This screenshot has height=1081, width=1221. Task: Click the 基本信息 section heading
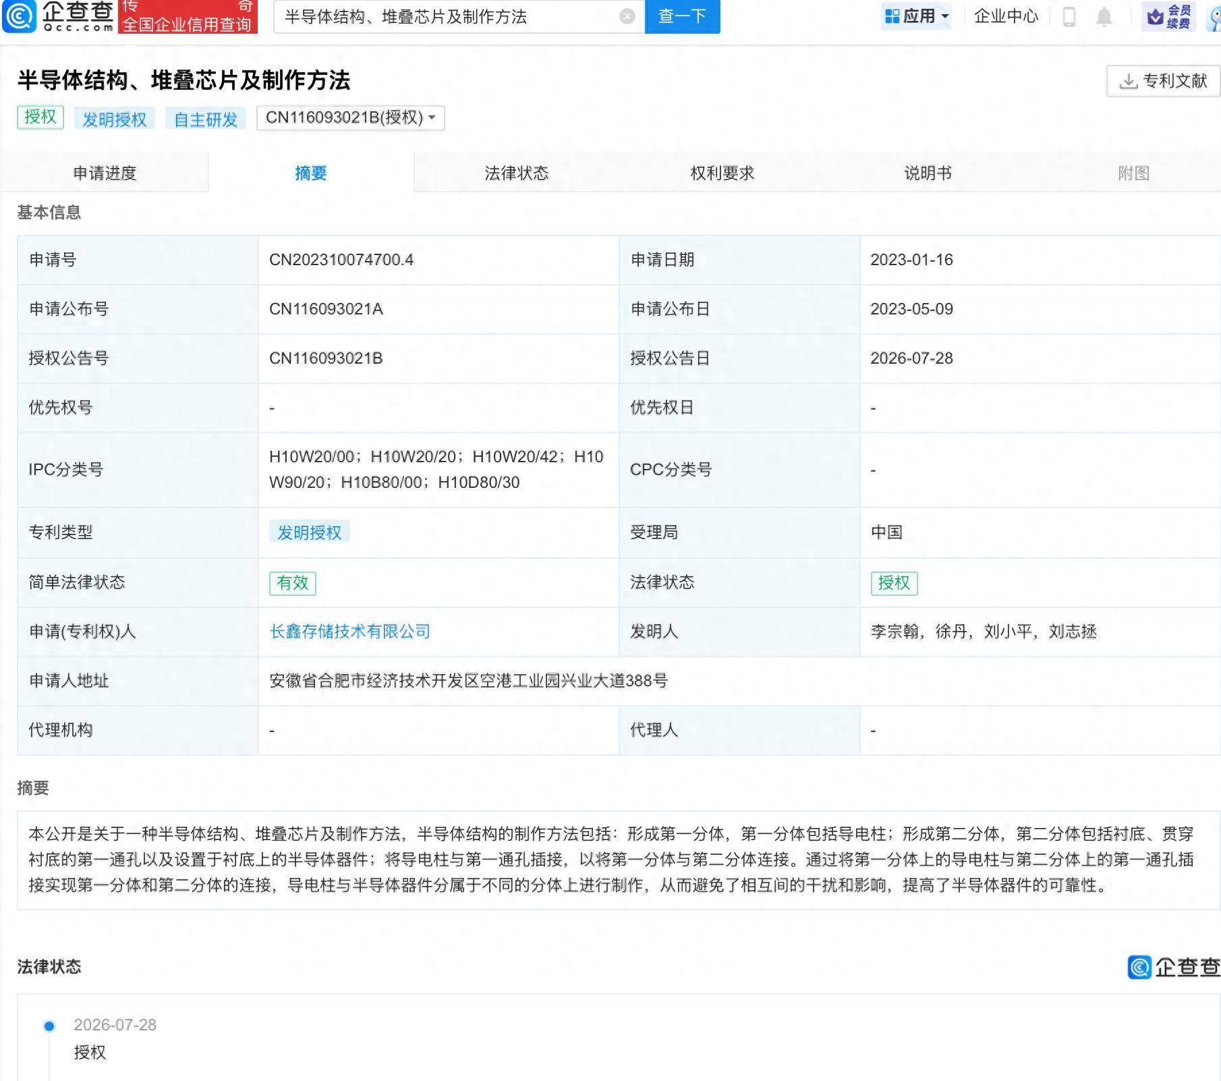(x=49, y=213)
